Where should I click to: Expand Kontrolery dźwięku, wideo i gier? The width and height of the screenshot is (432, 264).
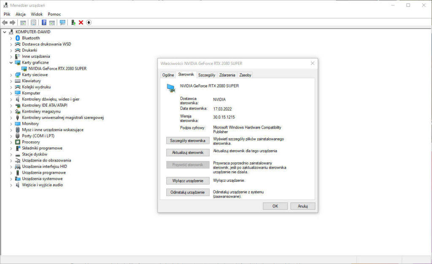click(x=11, y=100)
